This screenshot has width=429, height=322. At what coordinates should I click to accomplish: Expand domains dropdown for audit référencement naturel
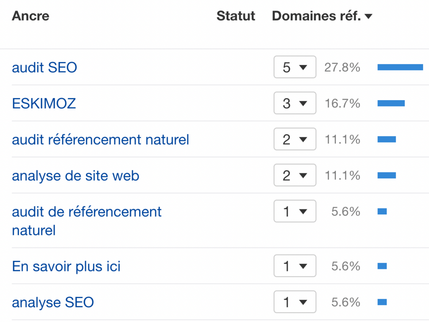point(295,139)
